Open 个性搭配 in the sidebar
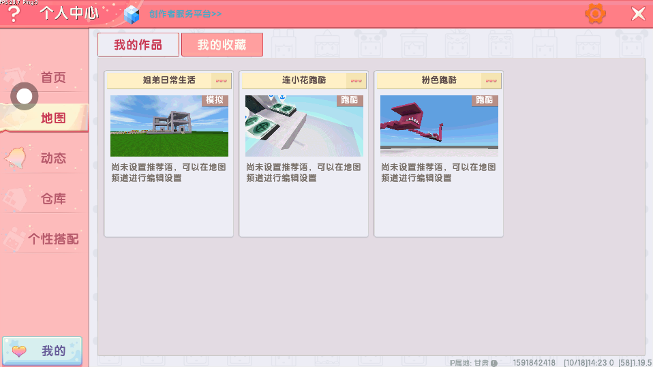Screen dimensions: 653x367 [53, 239]
